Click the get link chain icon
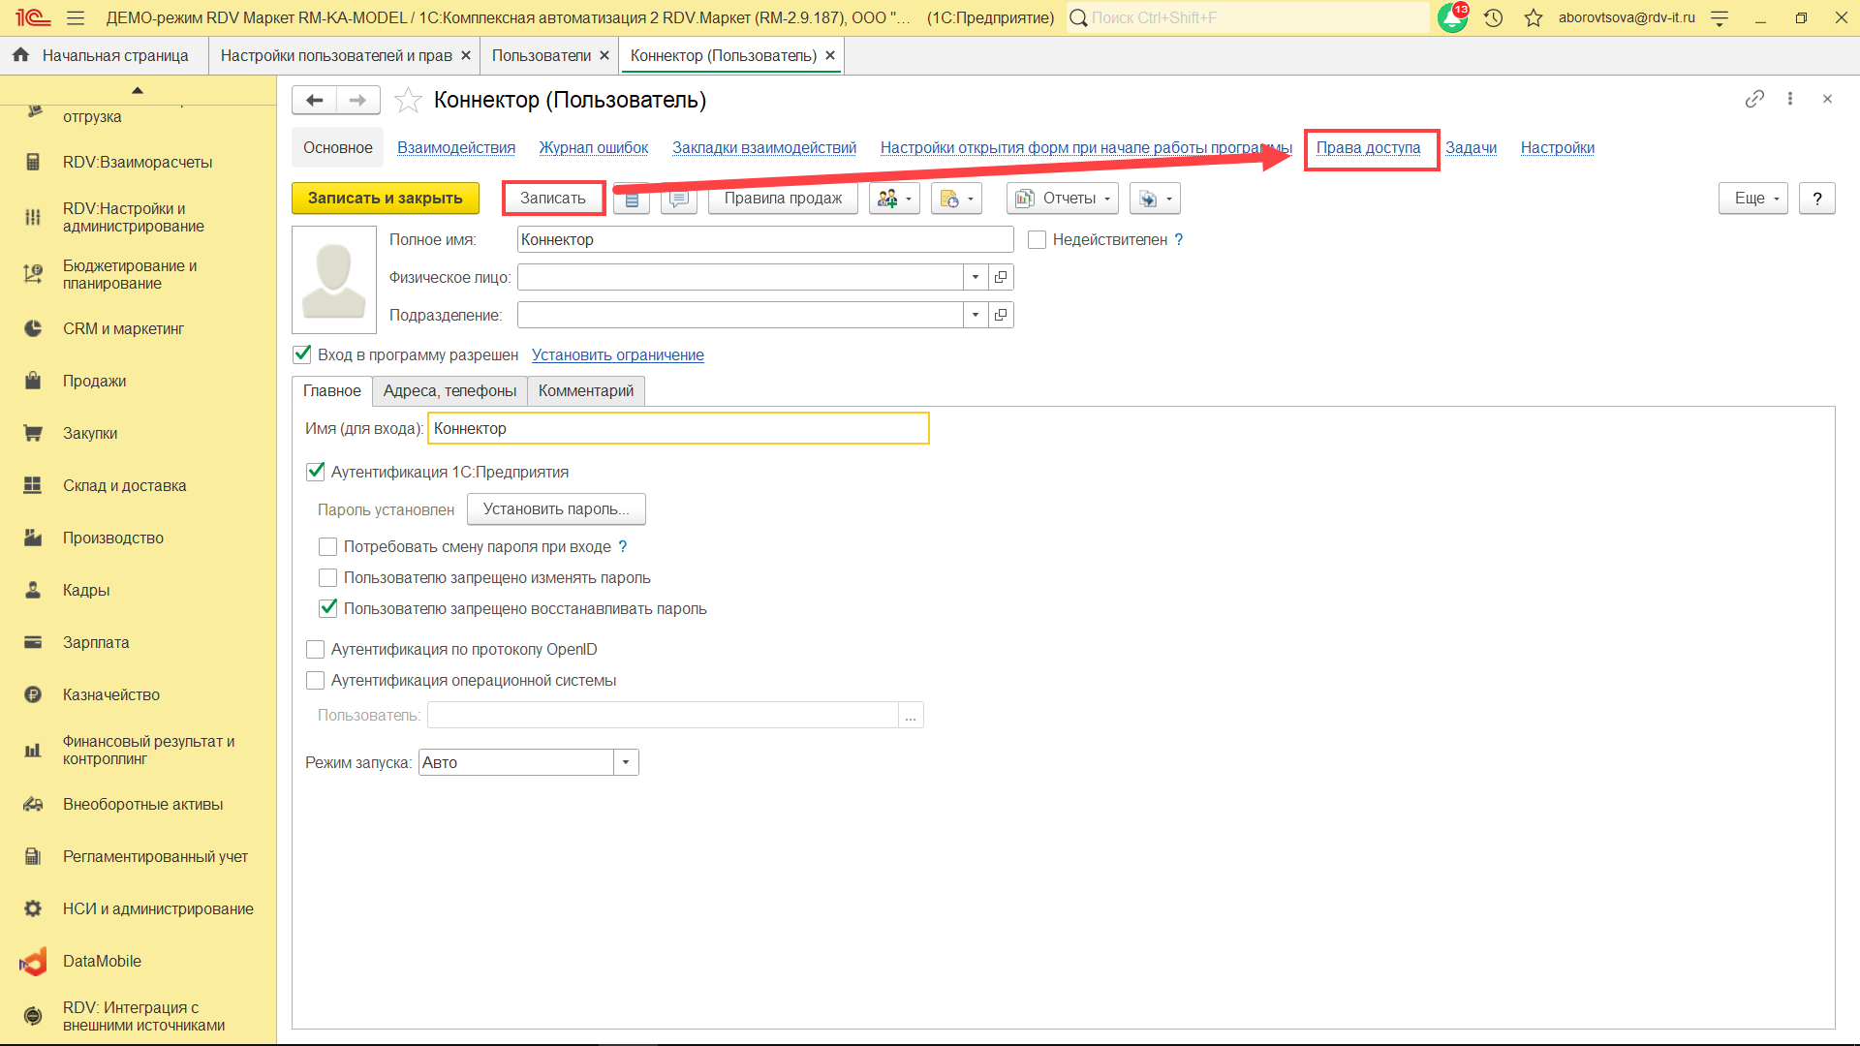 click(x=1754, y=99)
